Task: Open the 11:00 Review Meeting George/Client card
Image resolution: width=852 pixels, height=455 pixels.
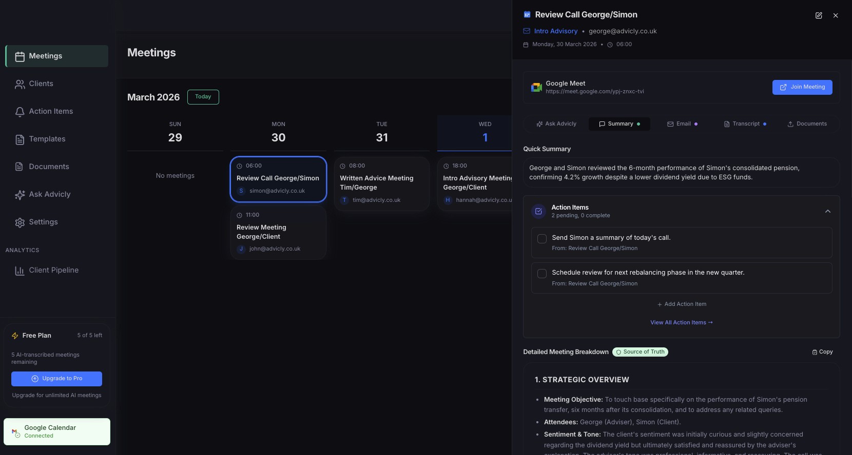Action: (278, 232)
